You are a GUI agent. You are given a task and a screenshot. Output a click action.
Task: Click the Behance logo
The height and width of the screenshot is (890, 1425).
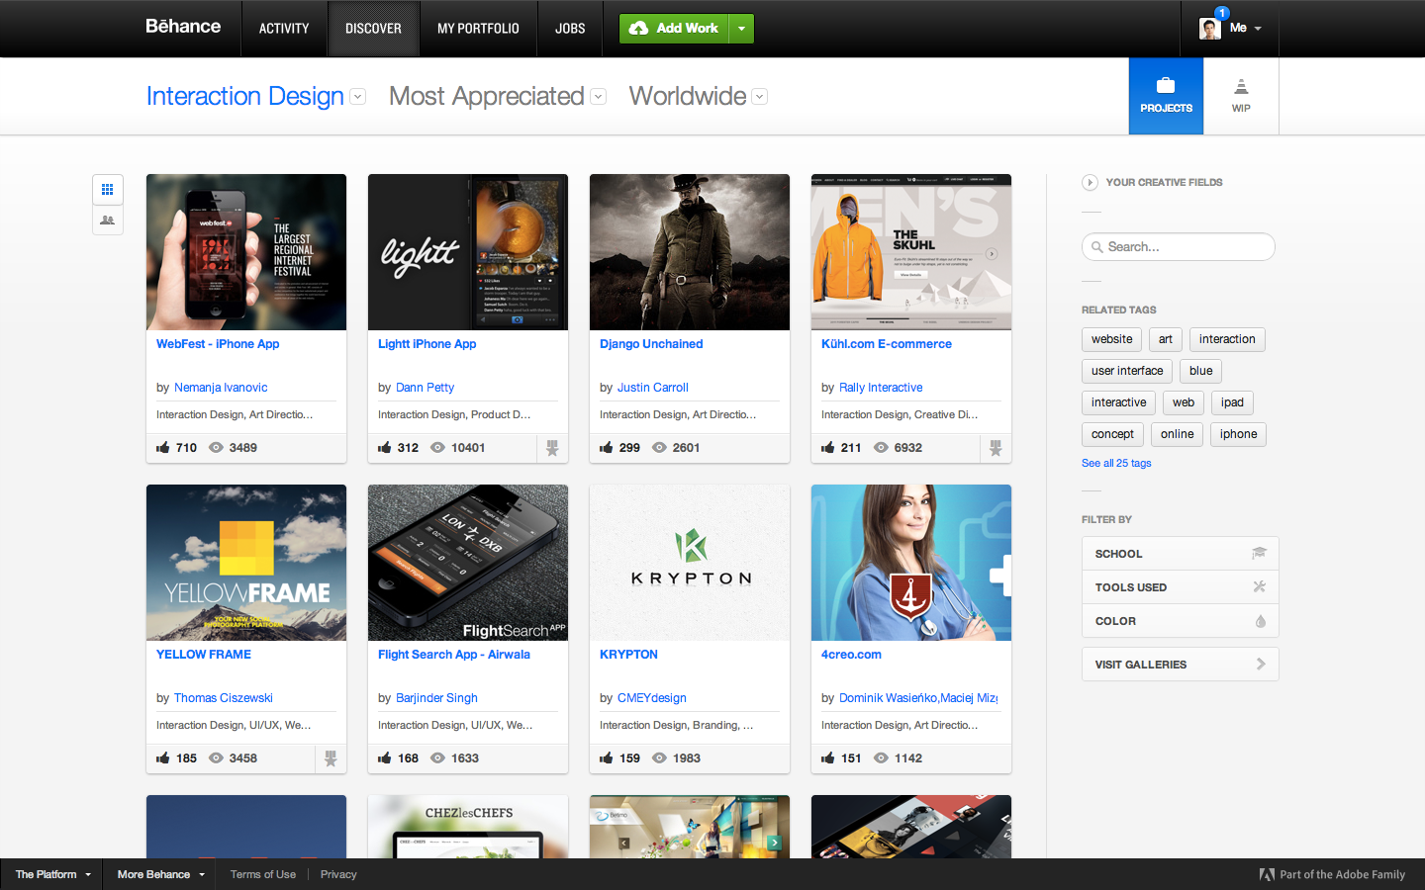183,27
